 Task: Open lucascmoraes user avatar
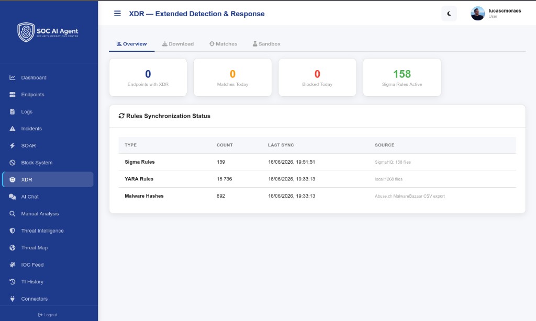coord(477,14)
